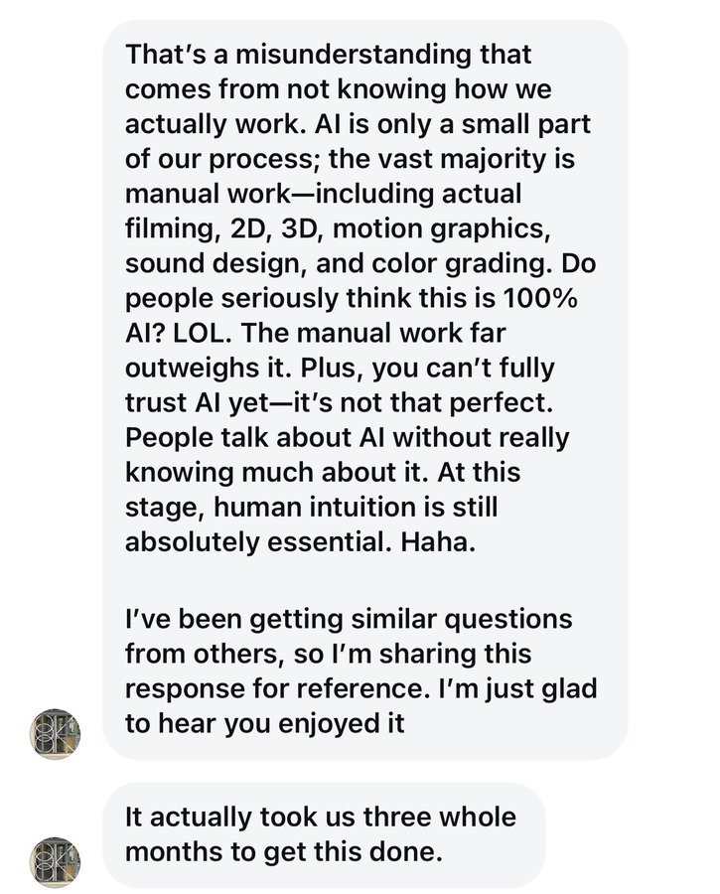The height and width of the screenshot is (894, 720).
Task: Click the sender avatar beside the long message
Action: click(x=56, y=734)
